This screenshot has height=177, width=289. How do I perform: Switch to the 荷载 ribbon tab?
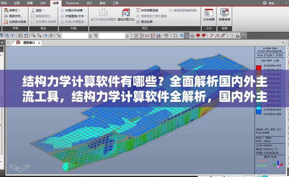click(x=30, y=3)
